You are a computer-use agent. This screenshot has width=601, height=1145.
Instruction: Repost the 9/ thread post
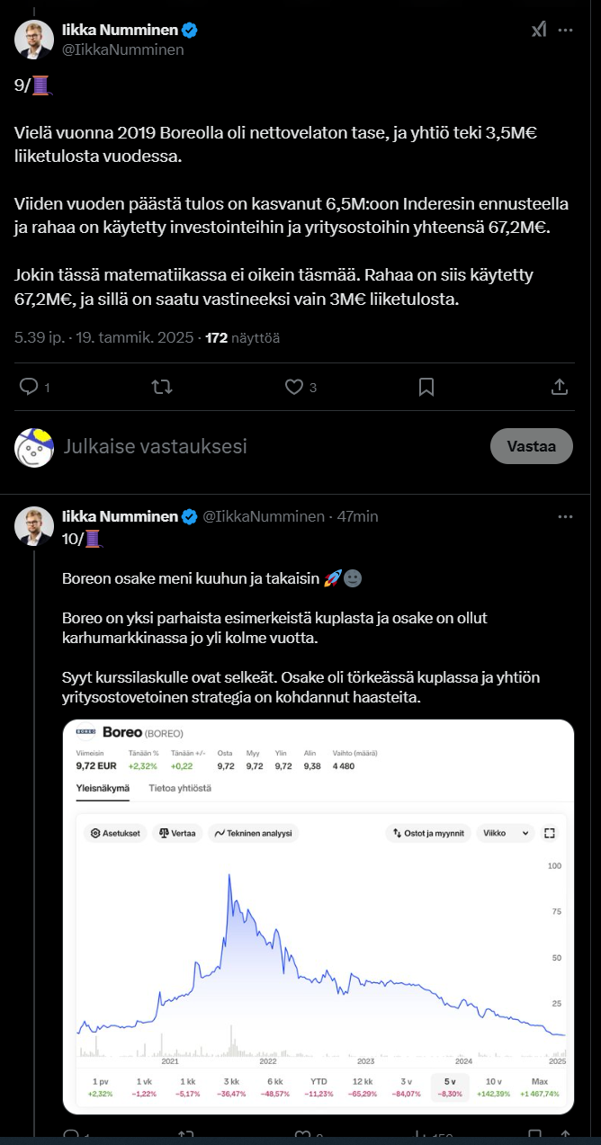pos(162,387)
